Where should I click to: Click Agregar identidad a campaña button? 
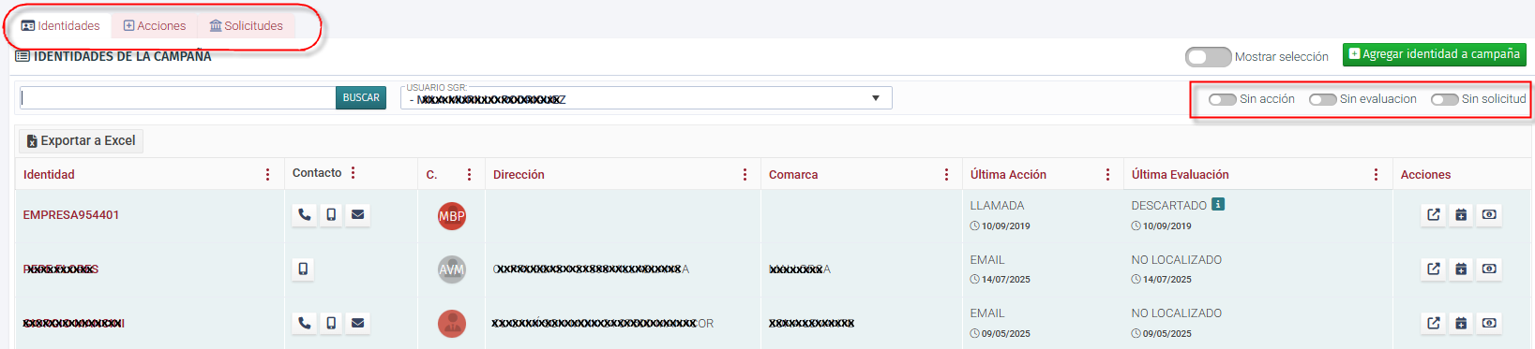1434,54
